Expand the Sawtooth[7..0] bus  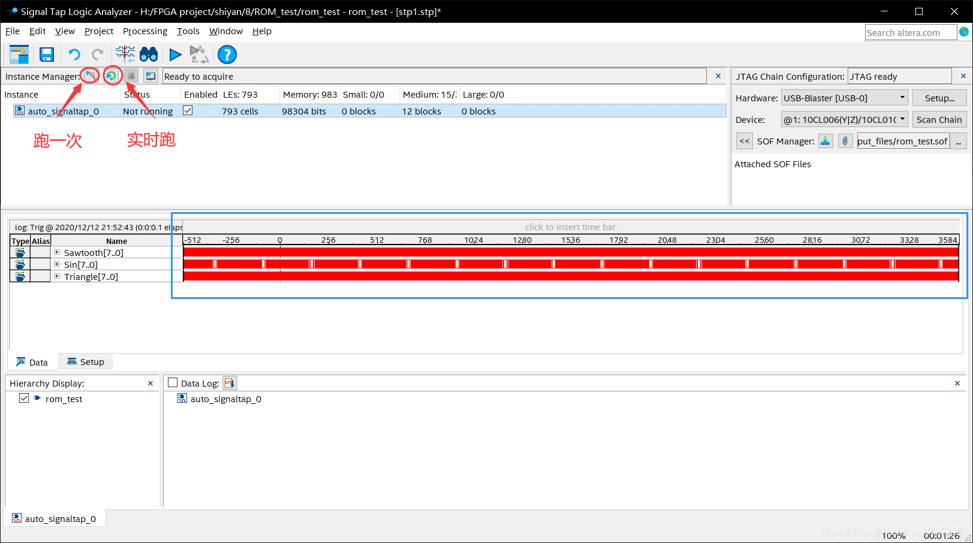coord(57,252)
